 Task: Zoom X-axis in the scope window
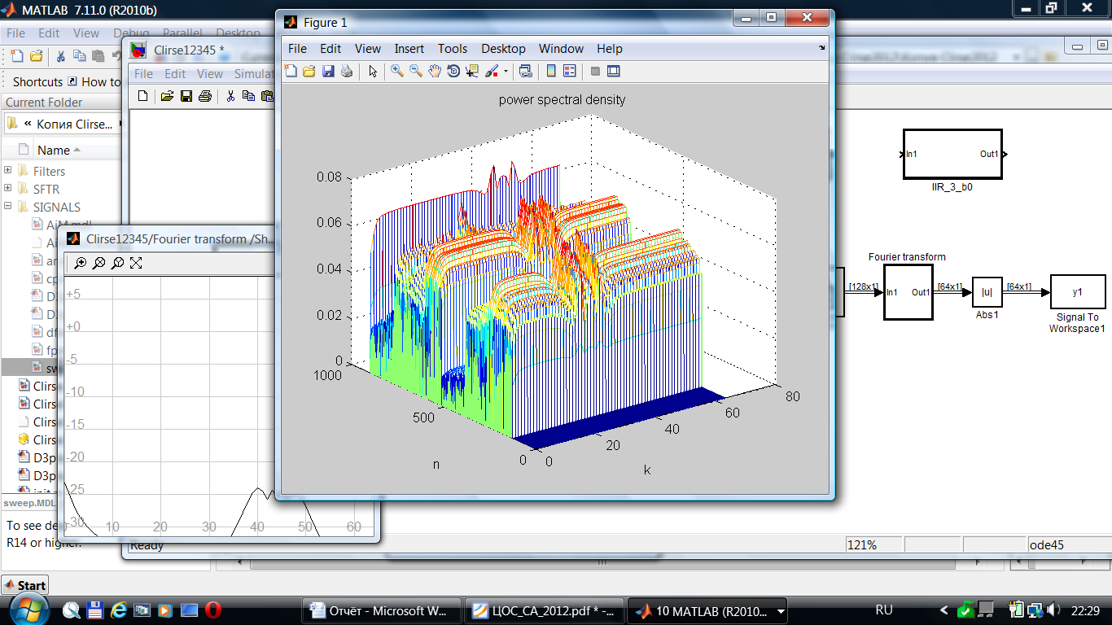coord(99,263)
